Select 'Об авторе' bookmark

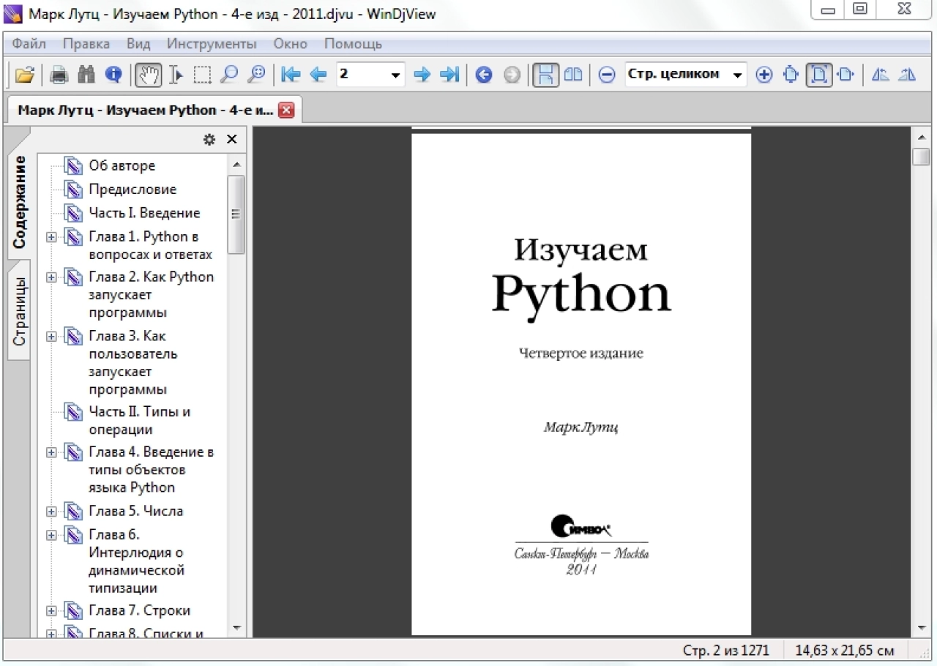[x=122, y=166]
